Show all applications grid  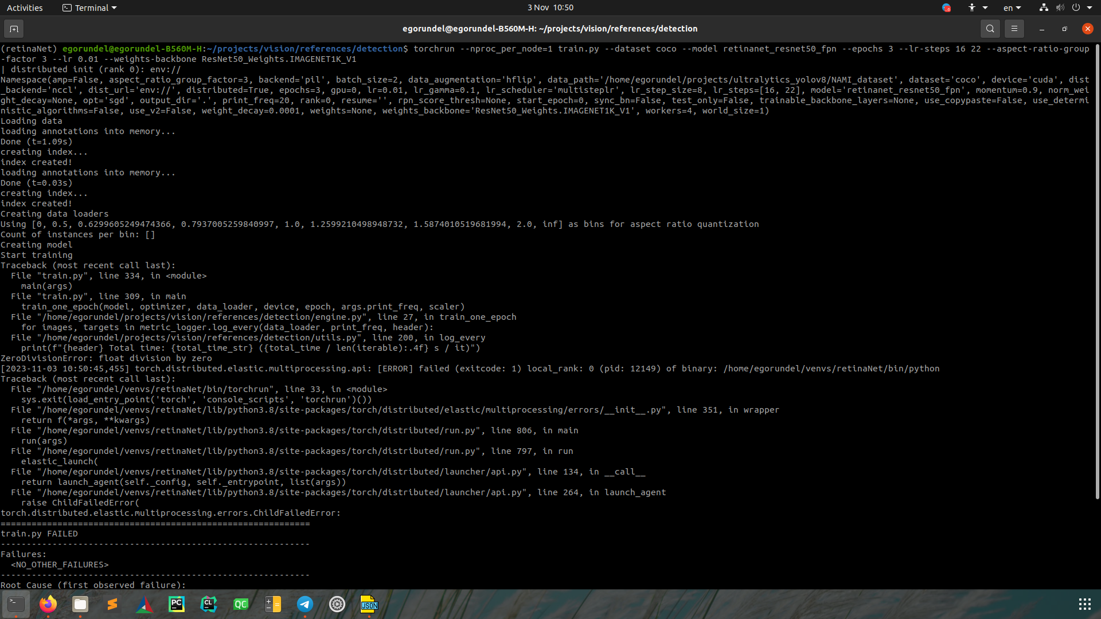click(1084, 604)
